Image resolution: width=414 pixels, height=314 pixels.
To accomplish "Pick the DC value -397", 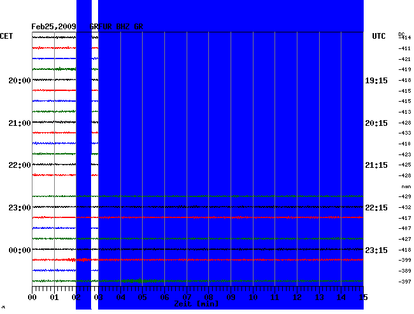I will click(404, 282).
